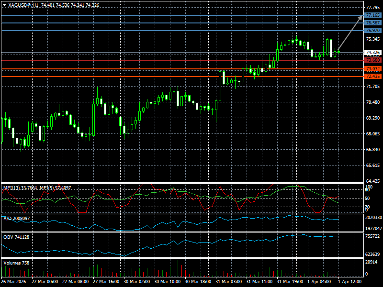Click the triangle icon beside XAGUSD@,H1
Screen dimensions: 383x287
(4, 5)
